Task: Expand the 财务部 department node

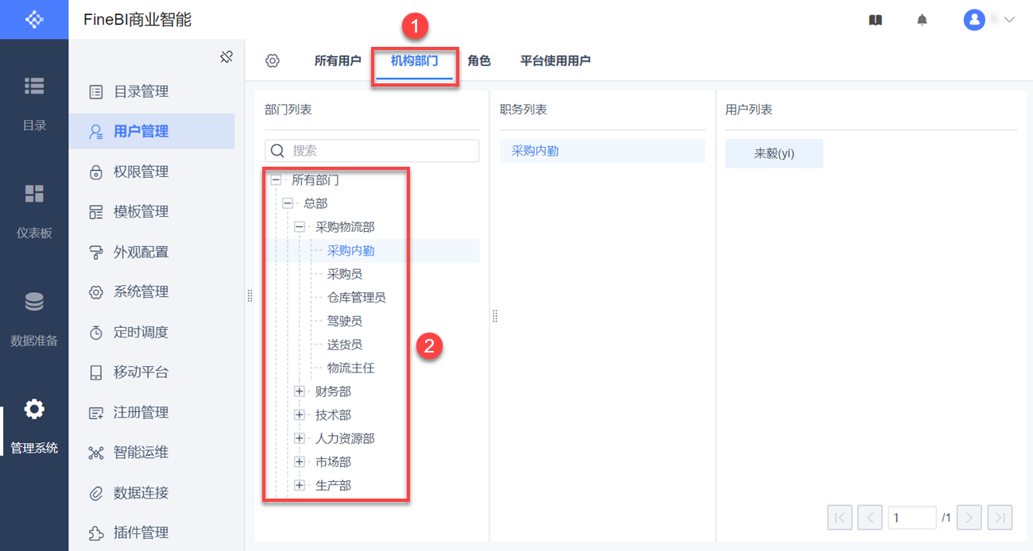Action: pyautogui.click(x=300, y=391)
